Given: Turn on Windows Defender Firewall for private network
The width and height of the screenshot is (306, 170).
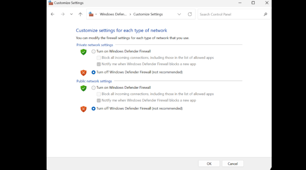Looking at the screenshot, I should click(x=94, y=51).
